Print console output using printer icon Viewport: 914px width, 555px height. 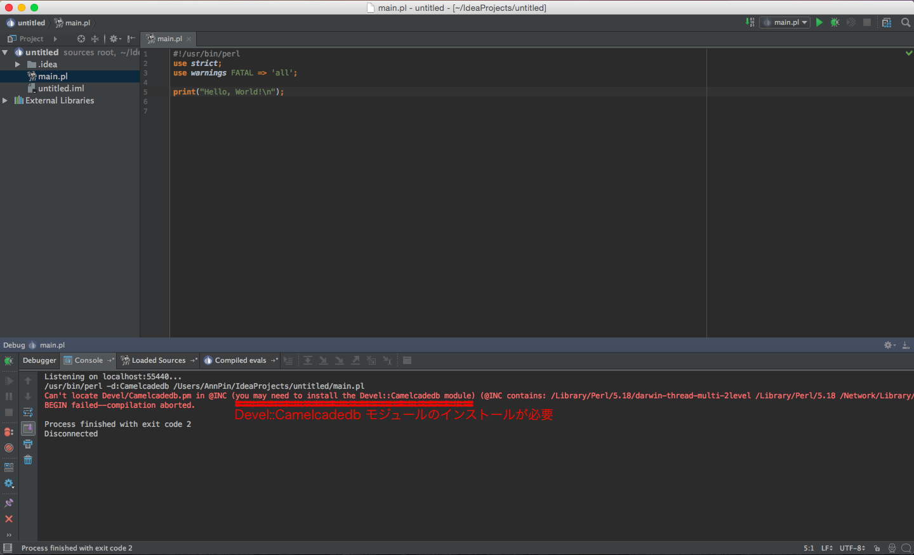click(x=28, y=444)
